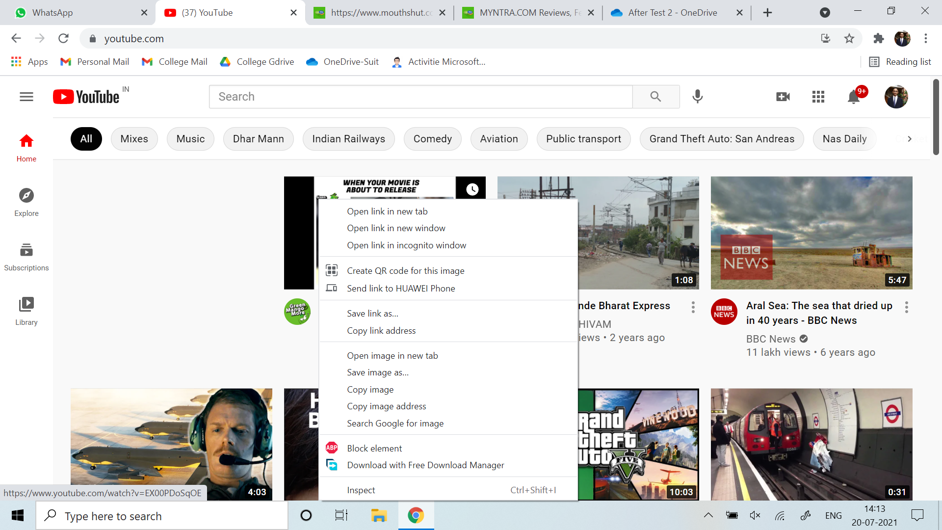The height and width of the screenshot is (530, 942).
Task: Bookmark this page with star icon
Action: click(849, 38)
